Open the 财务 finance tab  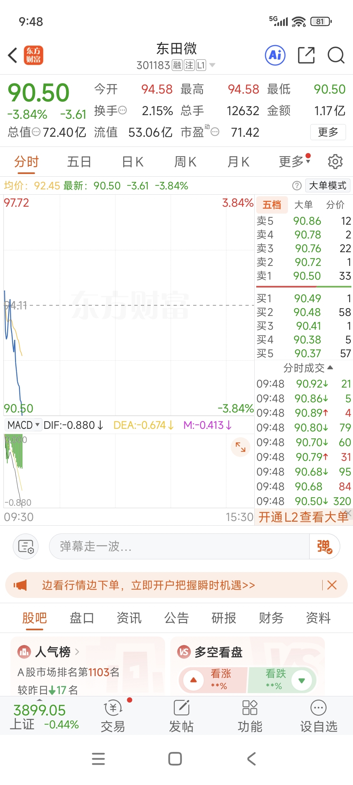[x=271, y=618]
